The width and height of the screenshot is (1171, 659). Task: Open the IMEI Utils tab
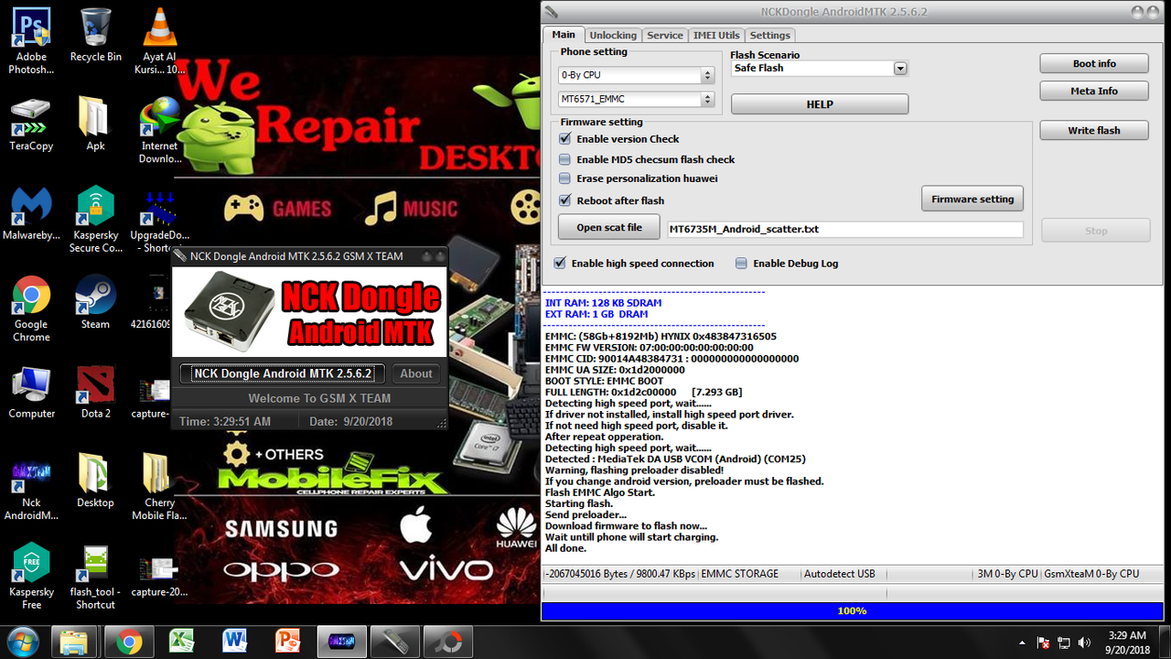coord(716,36)
